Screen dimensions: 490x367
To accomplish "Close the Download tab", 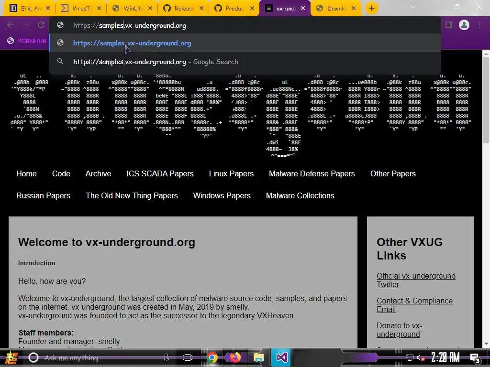I will coord(354,9).
